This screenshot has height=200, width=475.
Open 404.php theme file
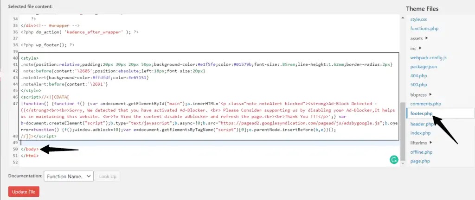pos(418,75)
